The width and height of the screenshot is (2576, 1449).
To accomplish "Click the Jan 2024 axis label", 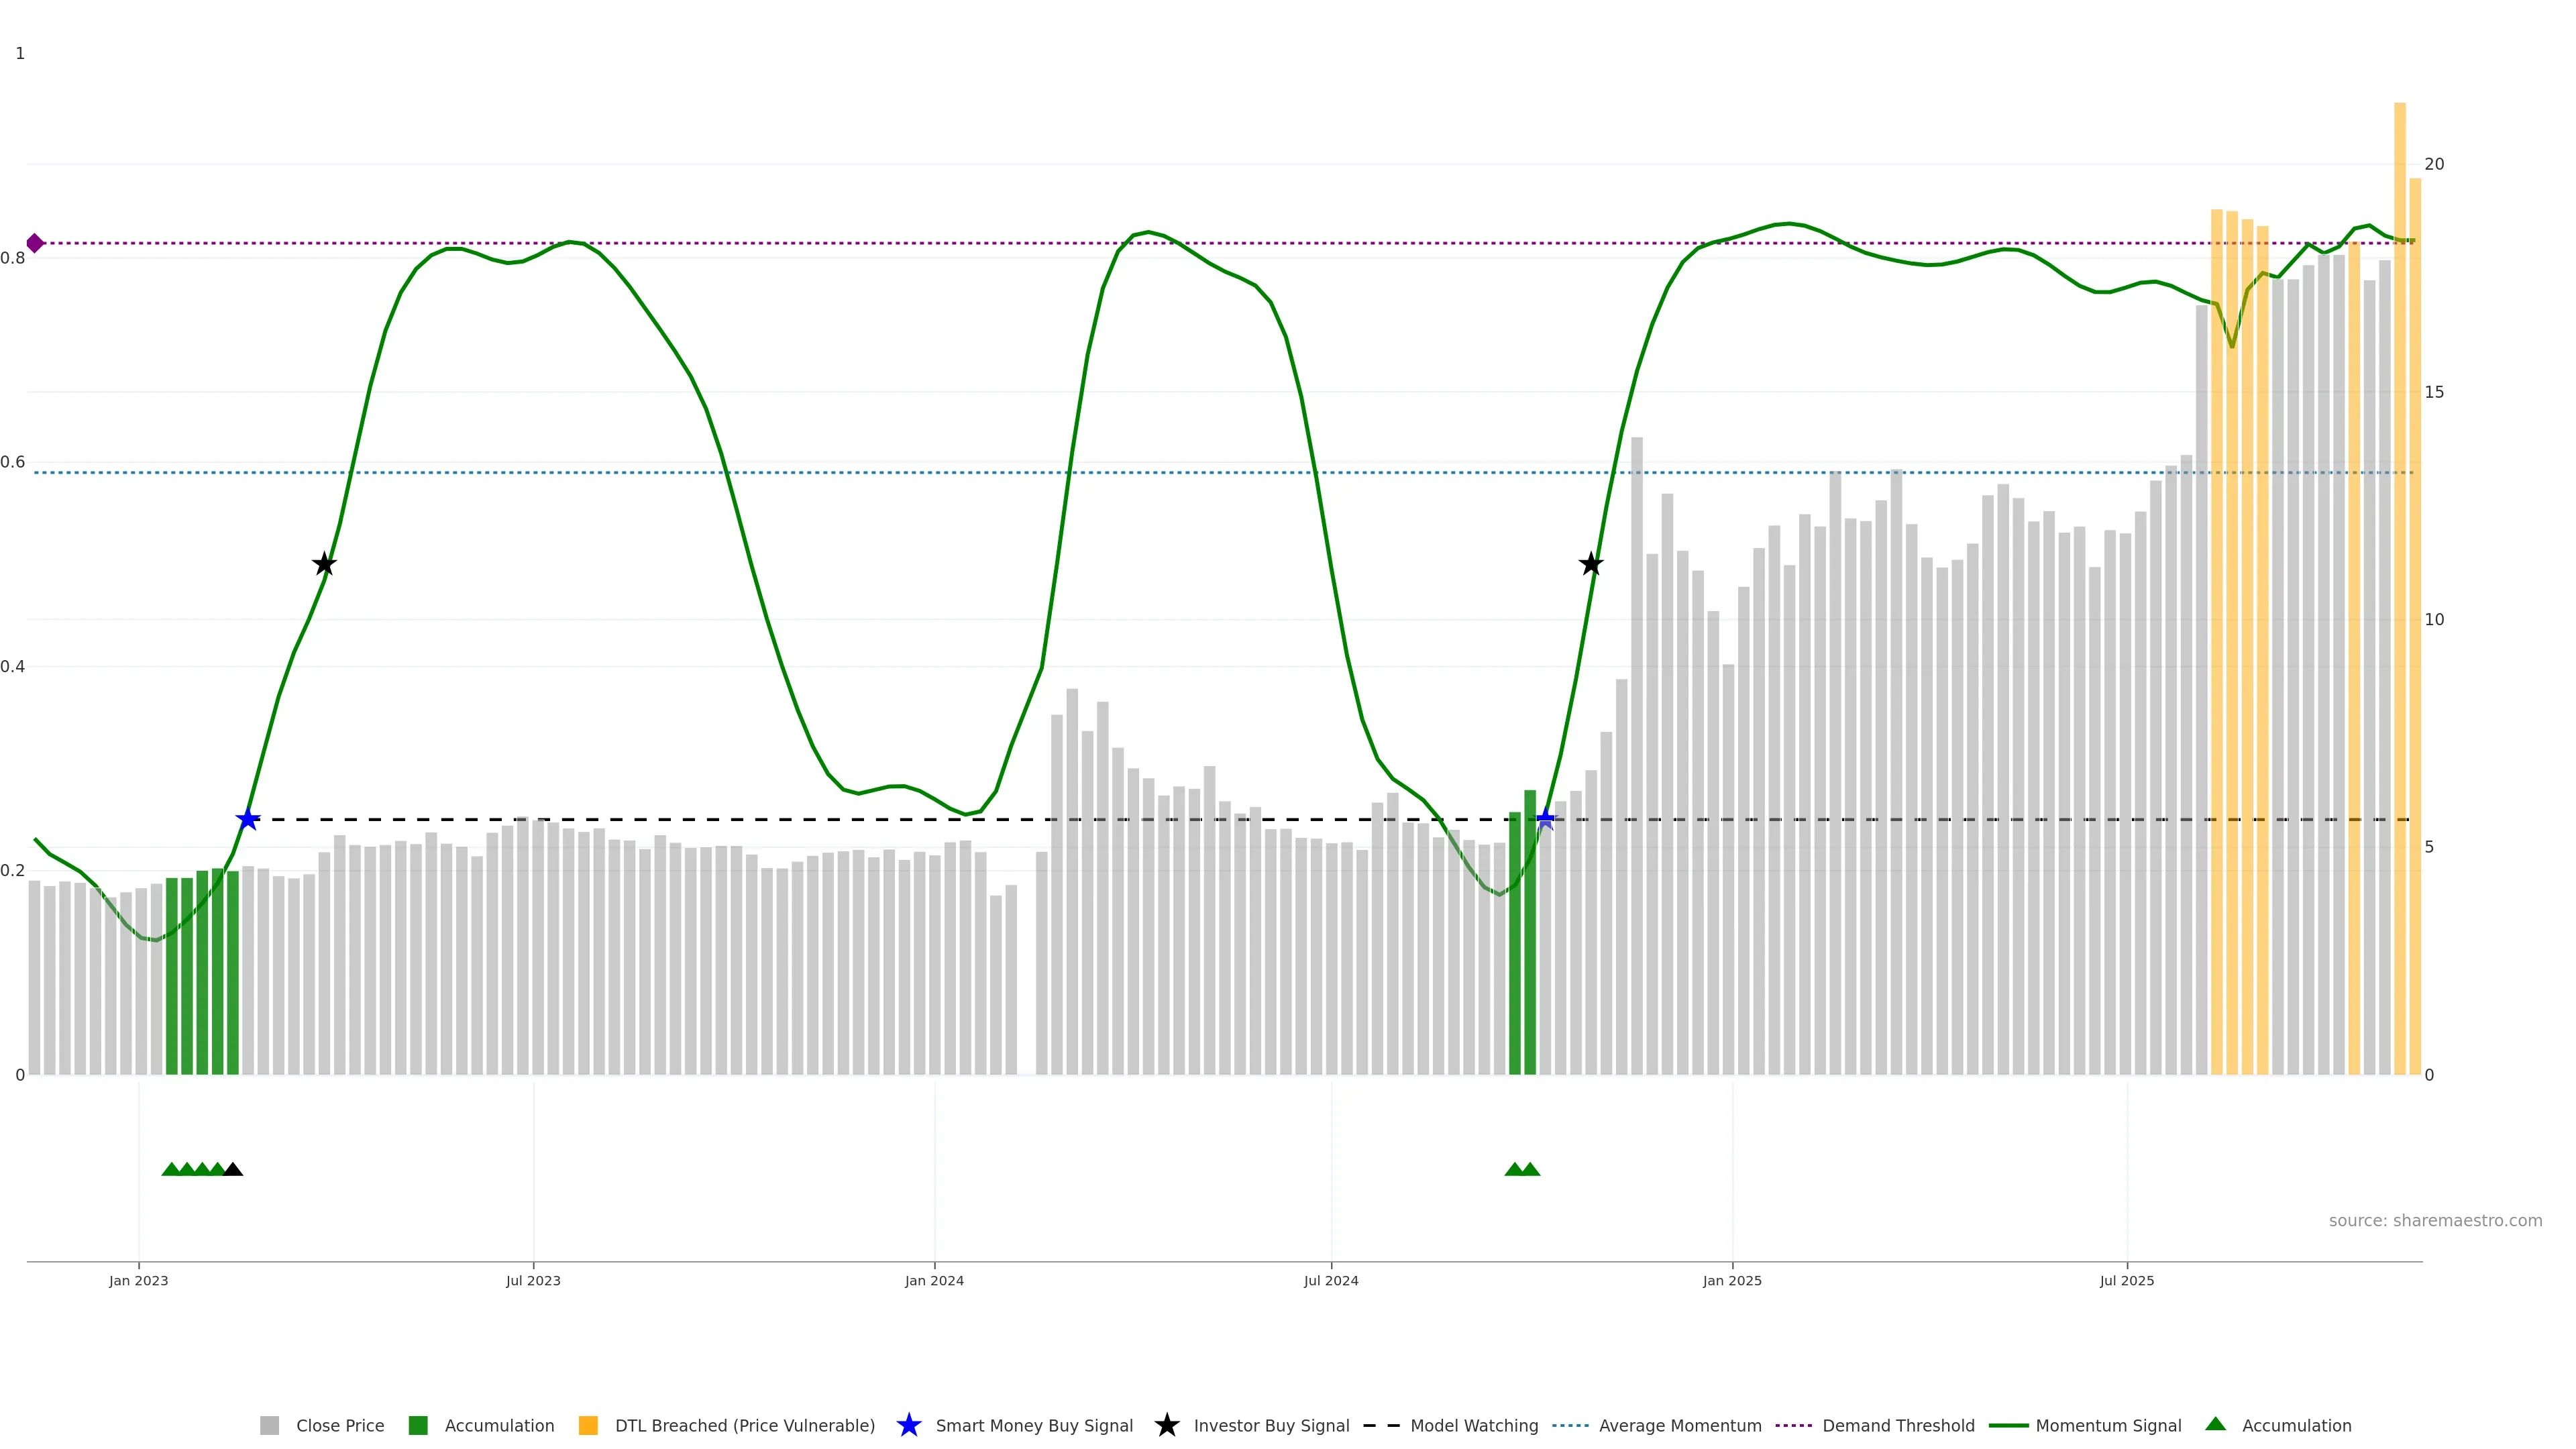I will (x=934, y=1281).
